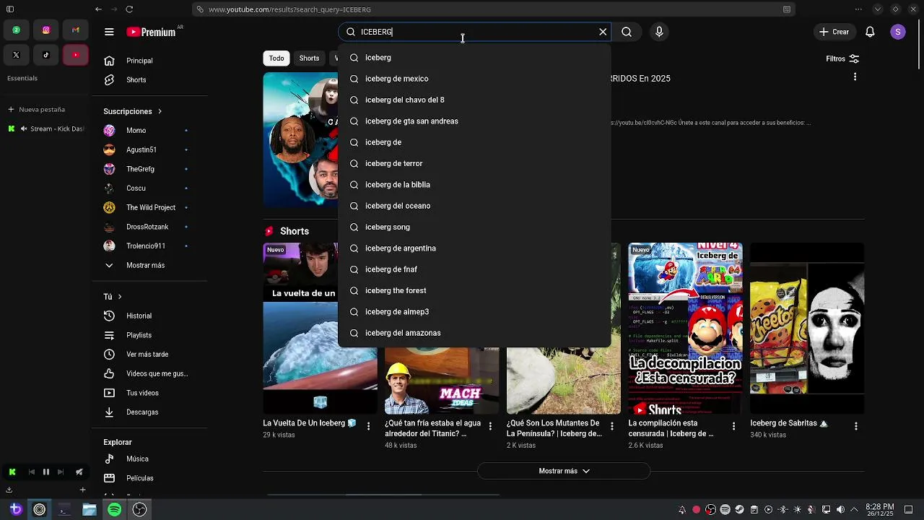Open YouTube hamburger guide menu
Screen dimensions: 924x520
(x=109, y=32)
